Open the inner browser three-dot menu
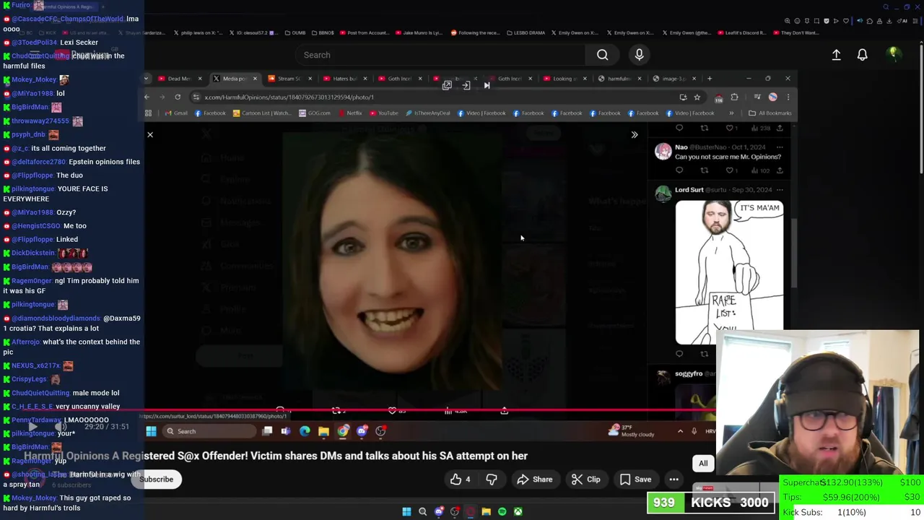Screen dimensions: 924x520 tap(788, 97)
